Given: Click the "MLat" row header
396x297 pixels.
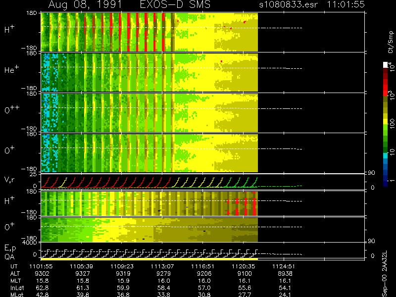Looking at the screenshot, I should click(17, 295).
